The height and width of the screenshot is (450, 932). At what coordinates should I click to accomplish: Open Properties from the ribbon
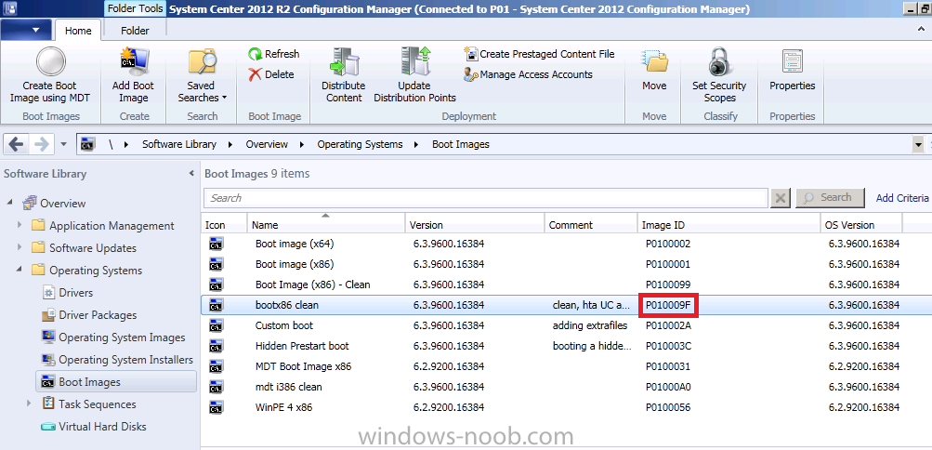click(793, 72)
